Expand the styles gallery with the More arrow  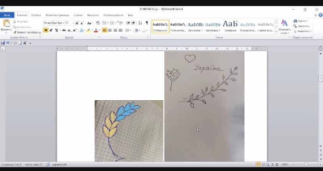[x=276, y=32]
